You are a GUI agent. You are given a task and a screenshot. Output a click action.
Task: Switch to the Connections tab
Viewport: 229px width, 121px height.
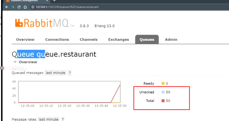(x=57, y=40)
